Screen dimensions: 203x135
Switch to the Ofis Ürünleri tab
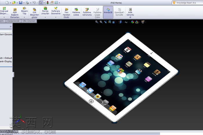(29, 21)
